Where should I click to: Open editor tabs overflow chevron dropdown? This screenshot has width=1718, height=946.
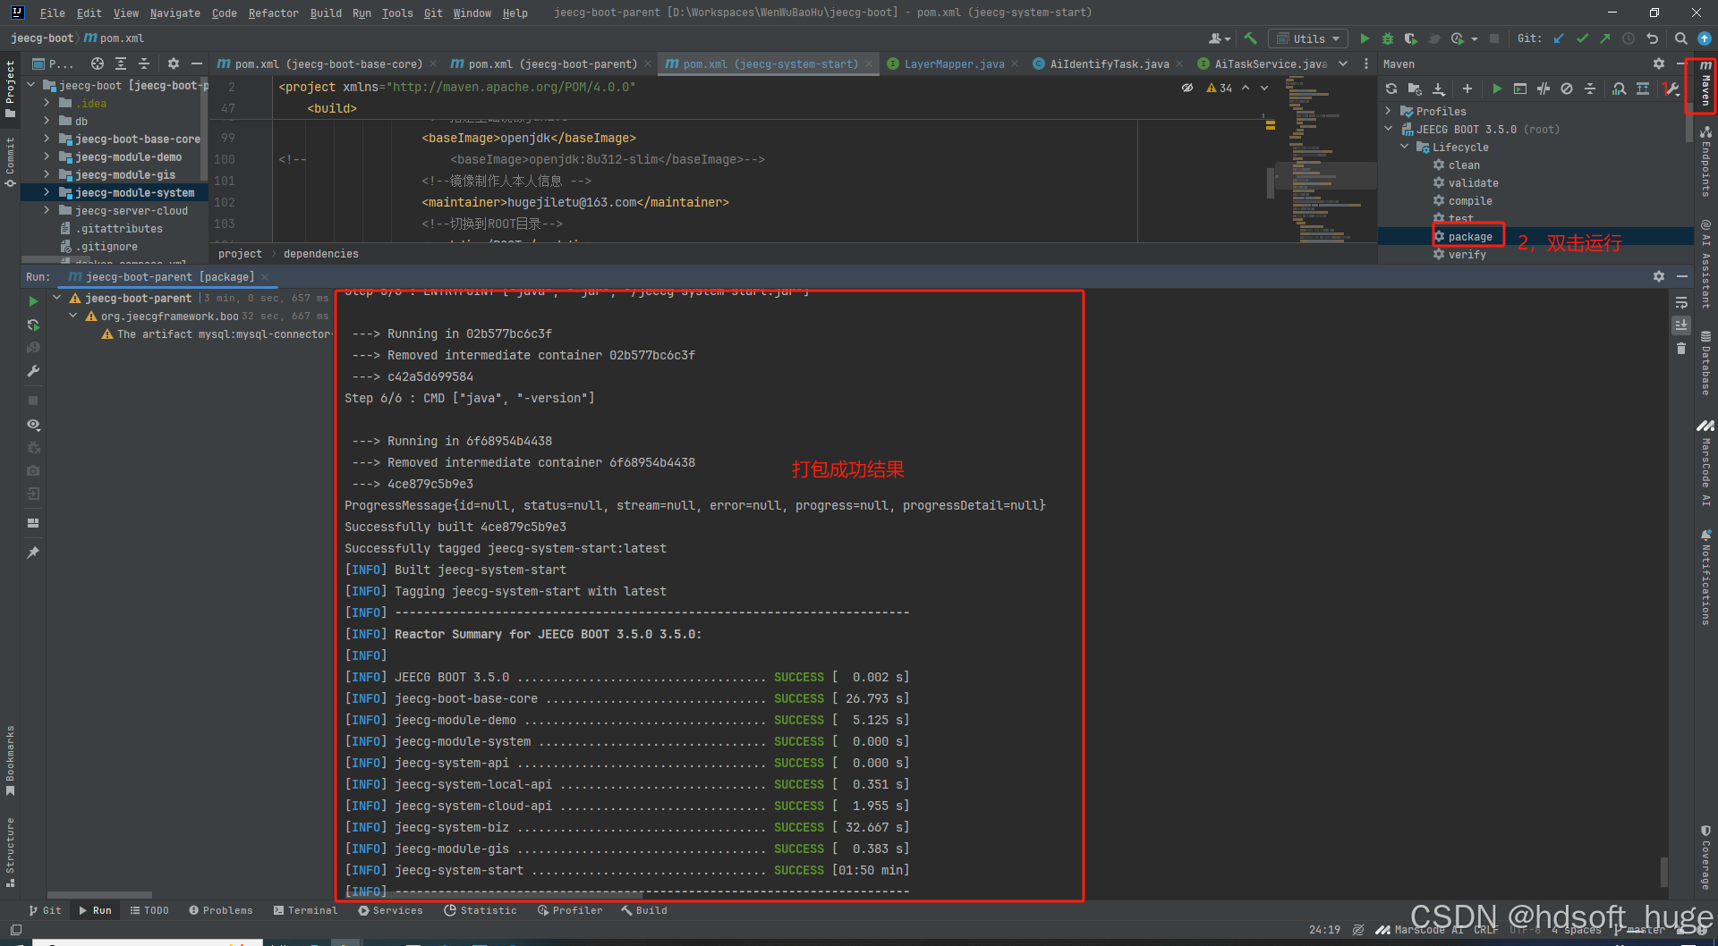coord(1343,63)
